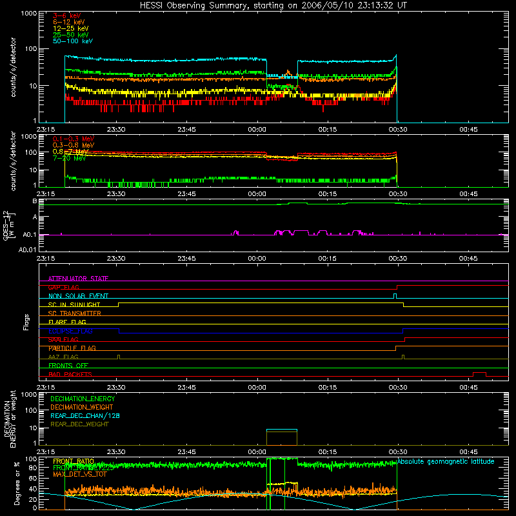Image resolution: width=516 pixels, height=516 pixels.
Task: Click the "DECIMATION_WEIGHT" legend label
Action: tap(82, 407)
